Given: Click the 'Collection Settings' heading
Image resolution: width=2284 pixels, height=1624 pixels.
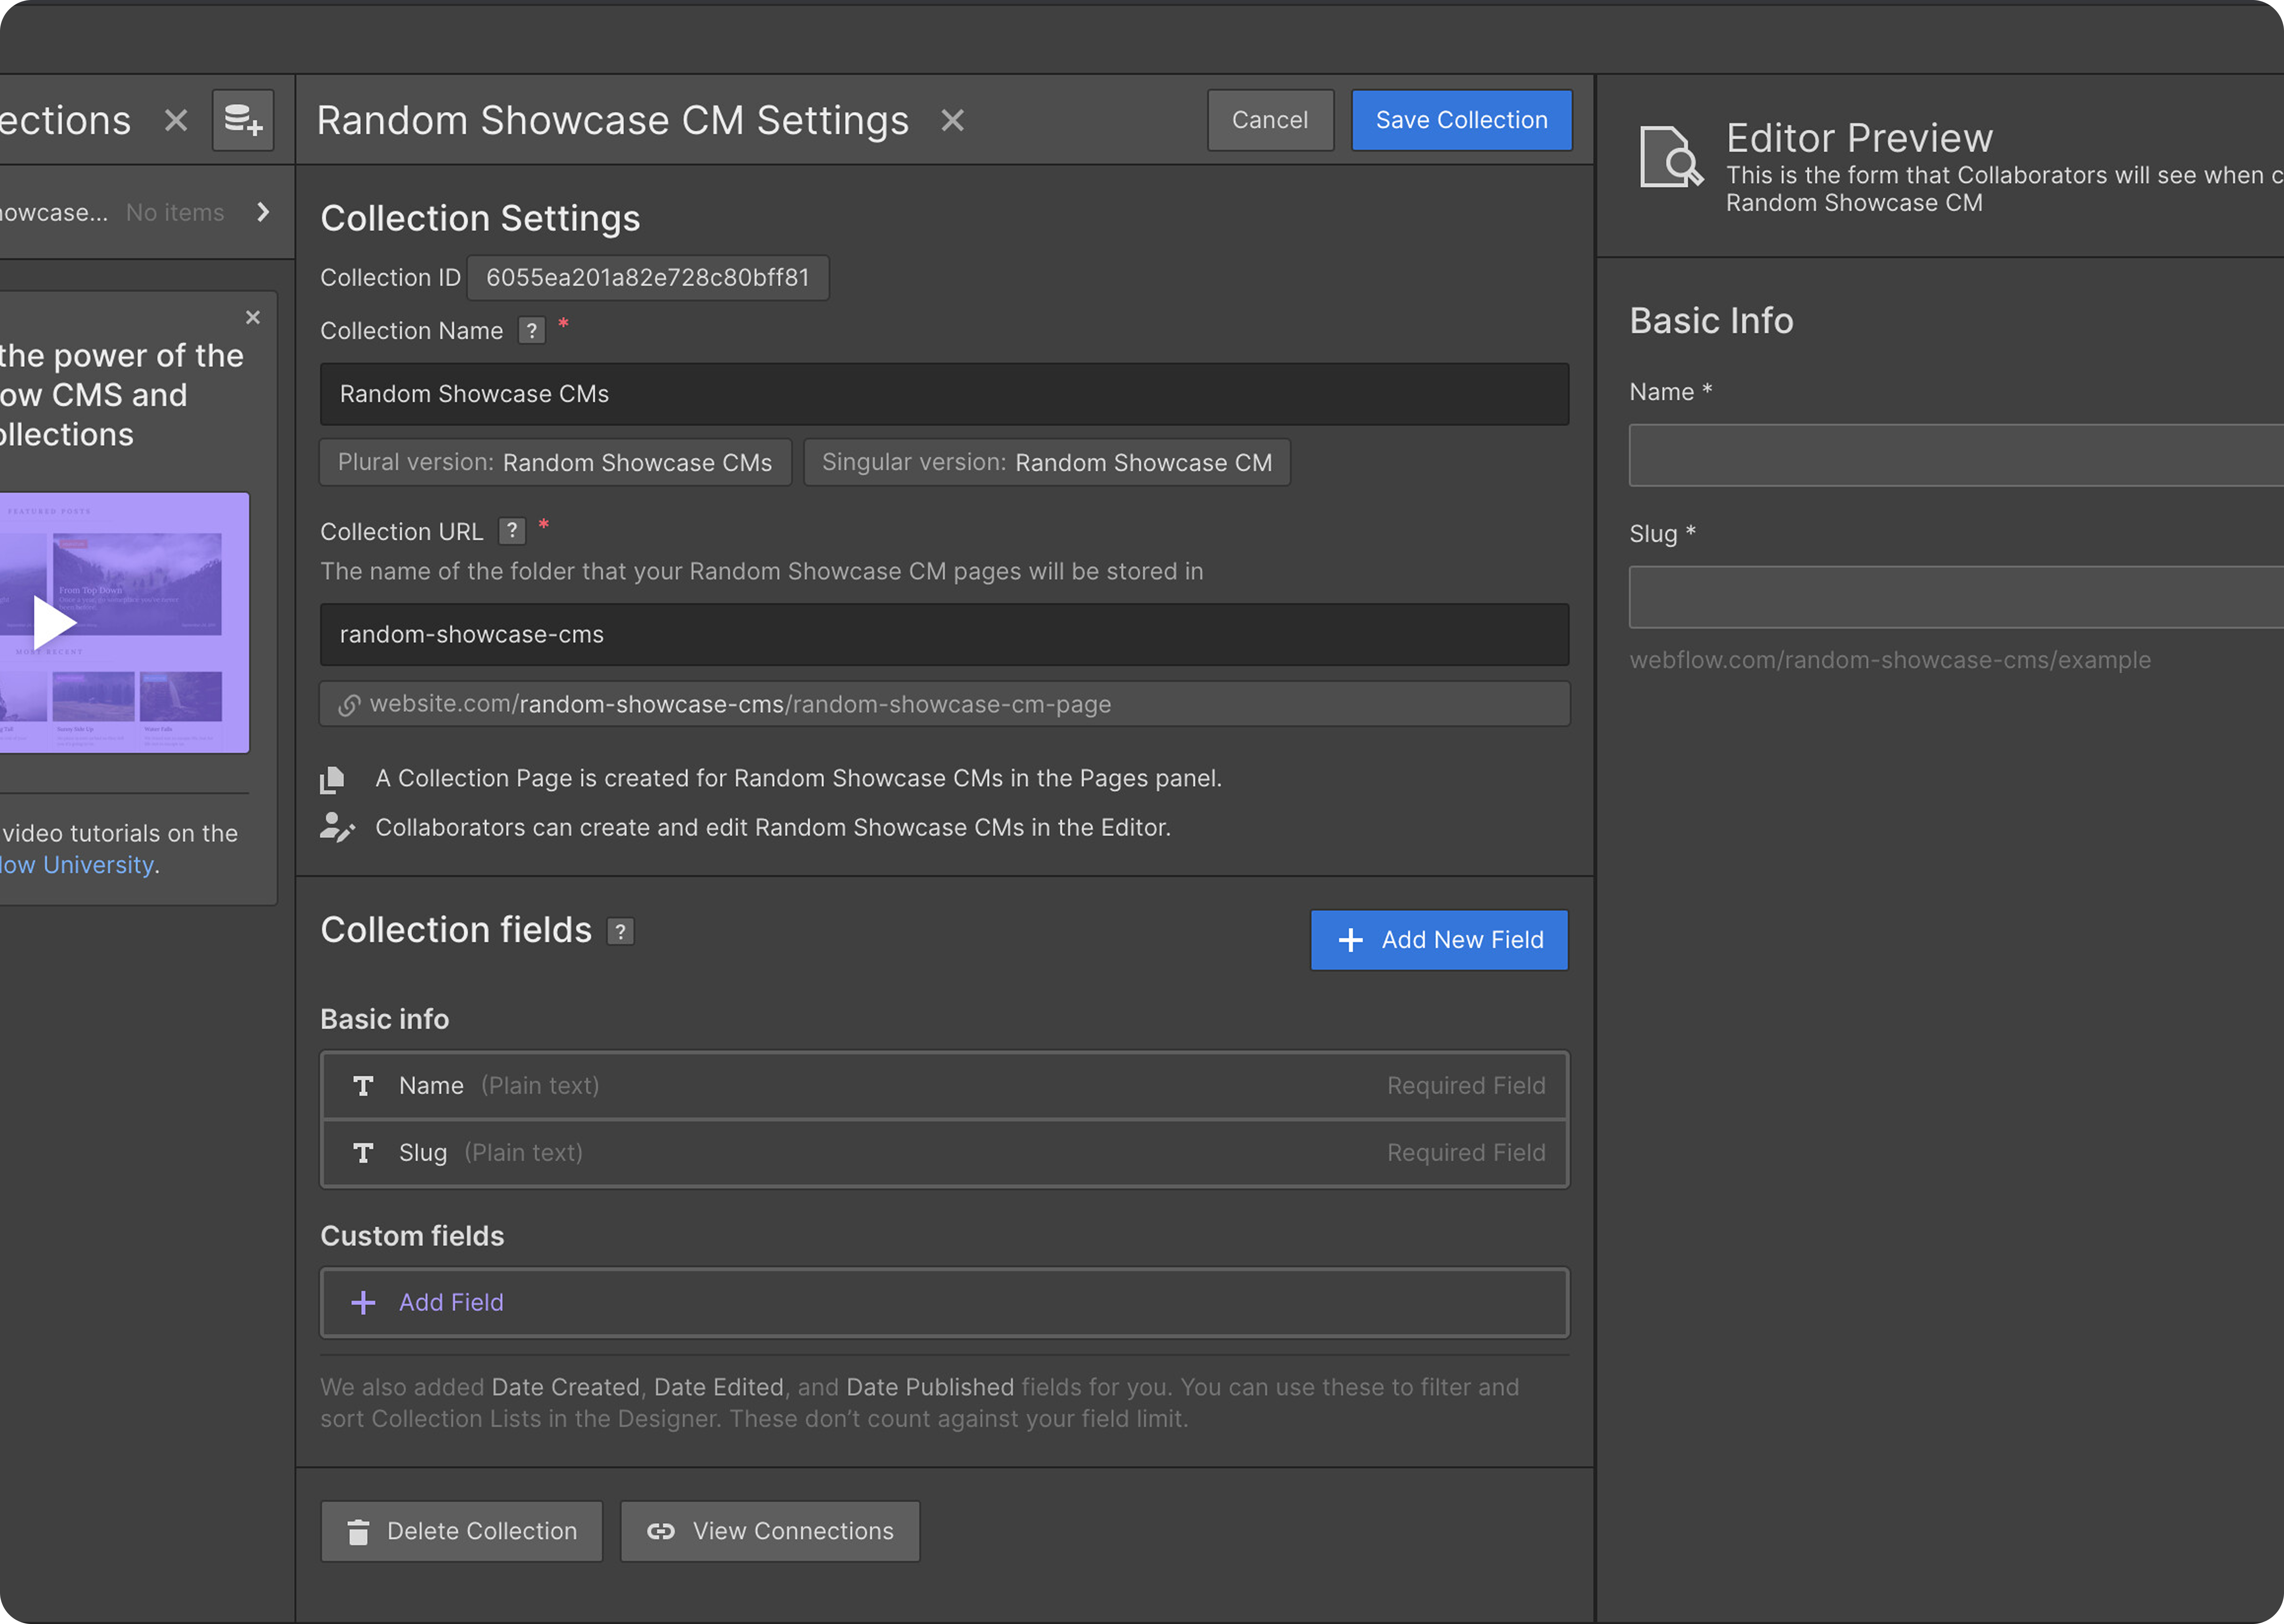Looking at the screenshot, I should [480, 218].
